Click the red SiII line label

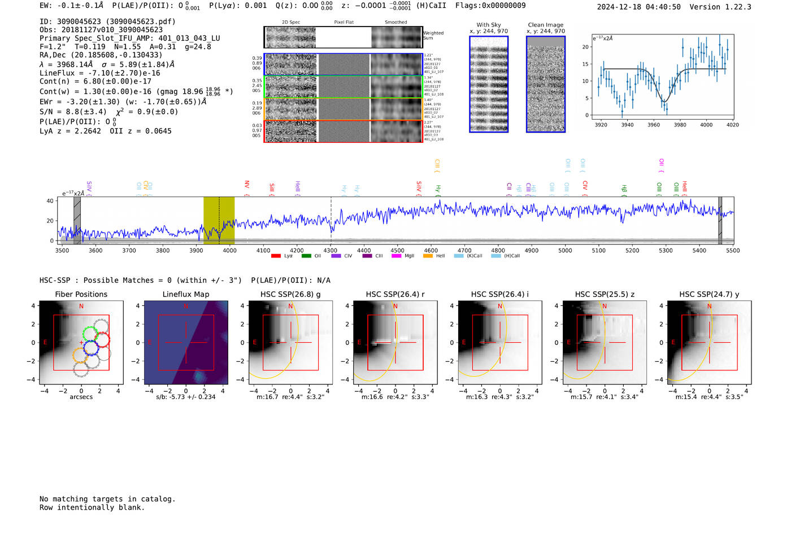click(x=272, y=189)
